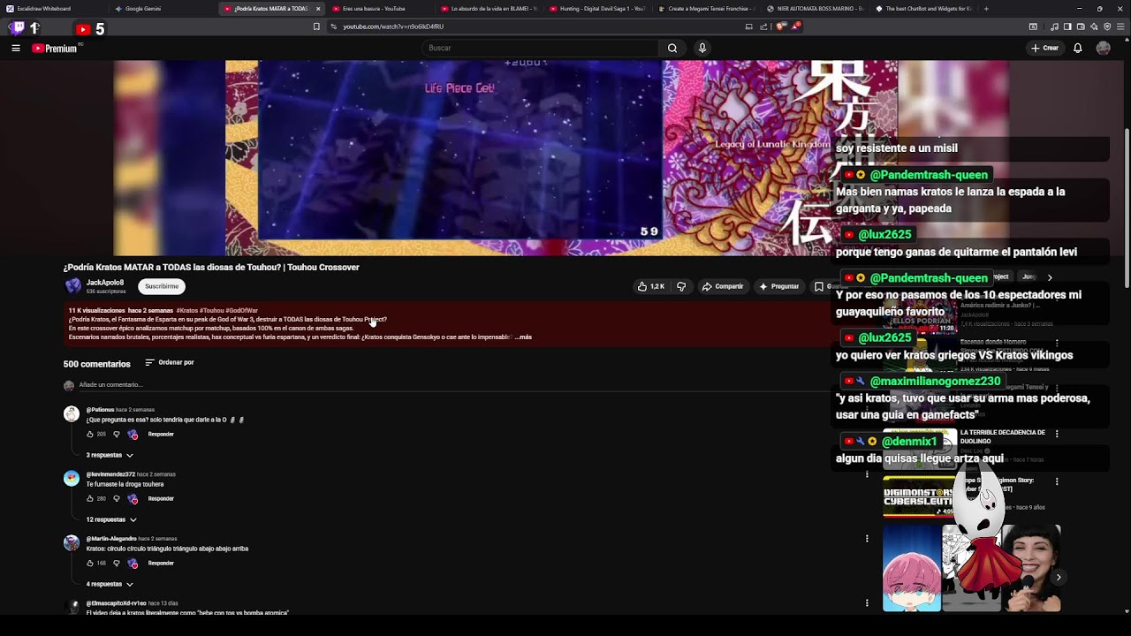Open the account avatar menu

tap(1103, 49)
